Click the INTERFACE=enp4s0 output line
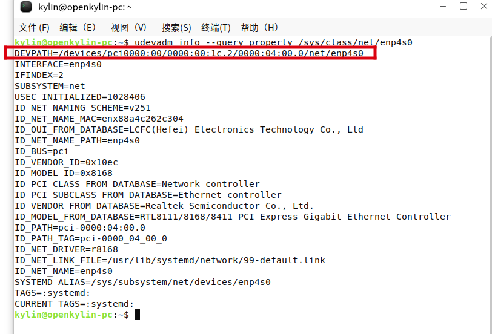 point(58,64)
